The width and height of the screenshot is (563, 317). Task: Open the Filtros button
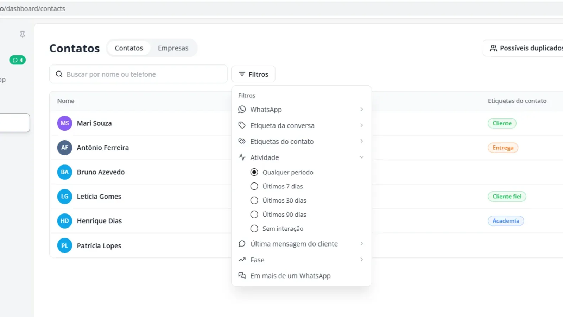click(253, 74)
